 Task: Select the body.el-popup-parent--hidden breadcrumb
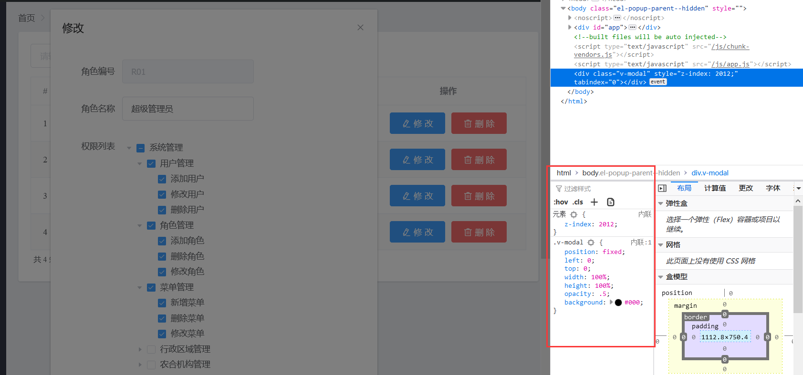click(631, 173)
